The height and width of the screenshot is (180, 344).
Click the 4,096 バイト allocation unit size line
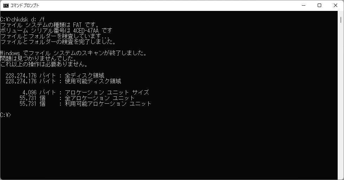(x=86, y=92)
